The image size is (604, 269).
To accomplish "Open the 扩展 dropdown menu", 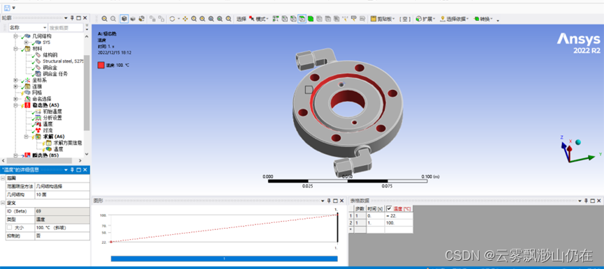I will pyautogui.click(x=426, y=18).
